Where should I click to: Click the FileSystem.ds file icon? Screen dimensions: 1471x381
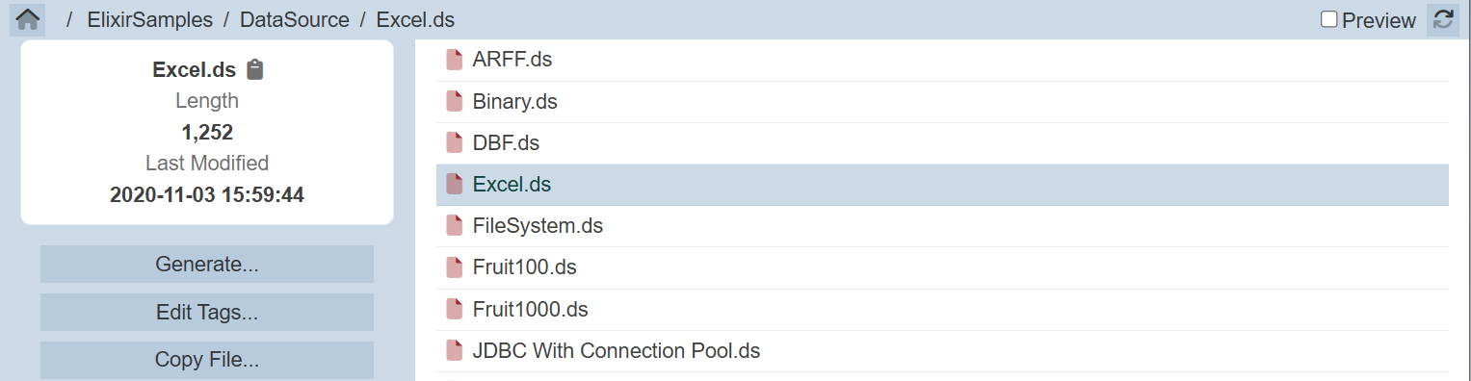[x=454, y=226]
